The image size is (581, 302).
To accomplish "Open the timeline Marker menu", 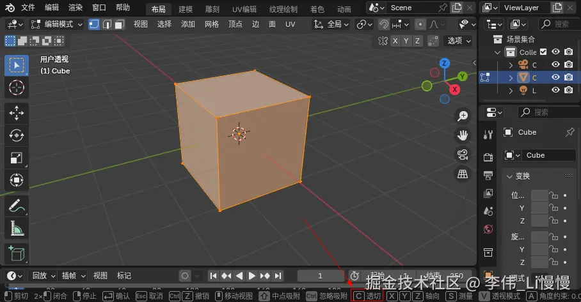I will click(x=123, y=276).
